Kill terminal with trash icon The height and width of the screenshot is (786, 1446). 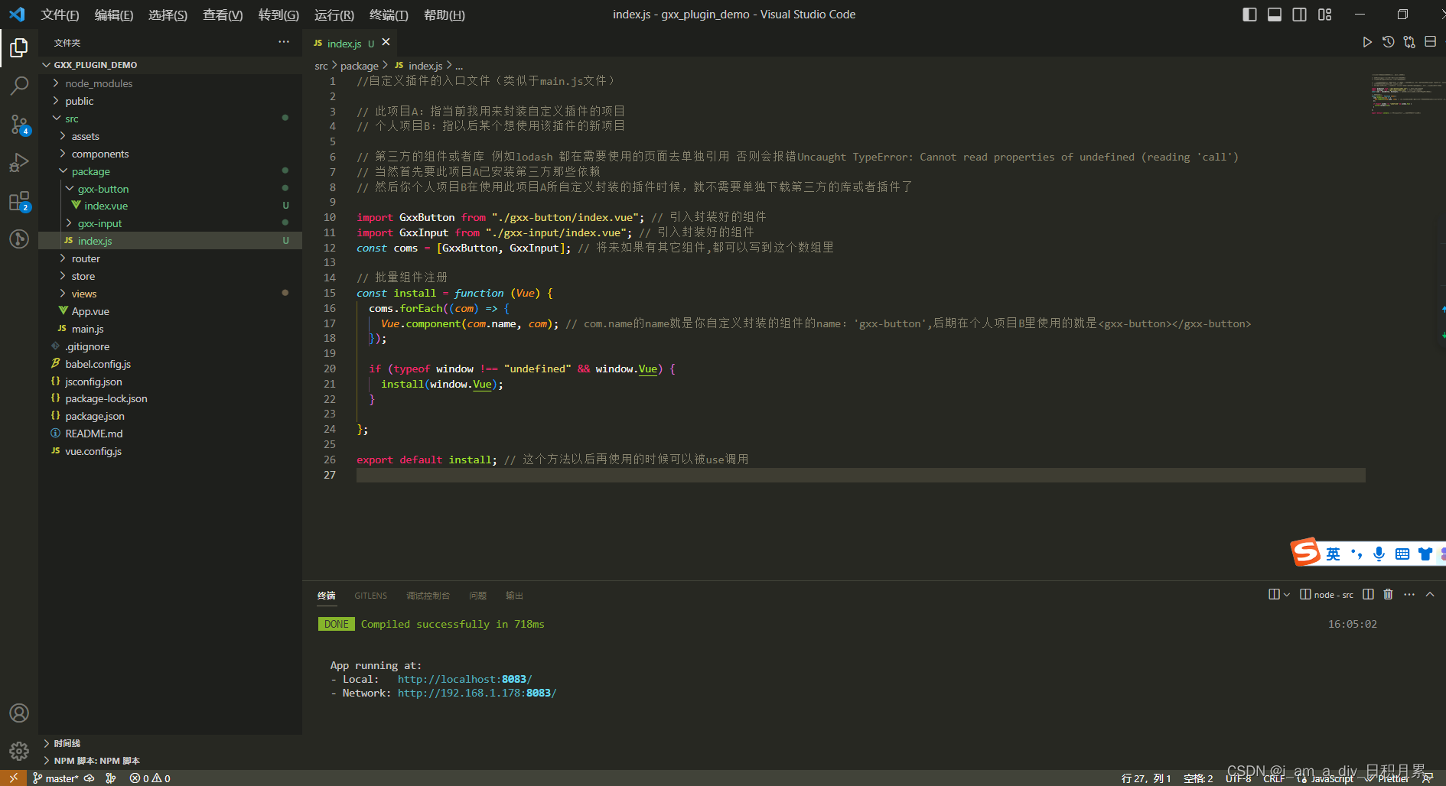pos(1388,594)
